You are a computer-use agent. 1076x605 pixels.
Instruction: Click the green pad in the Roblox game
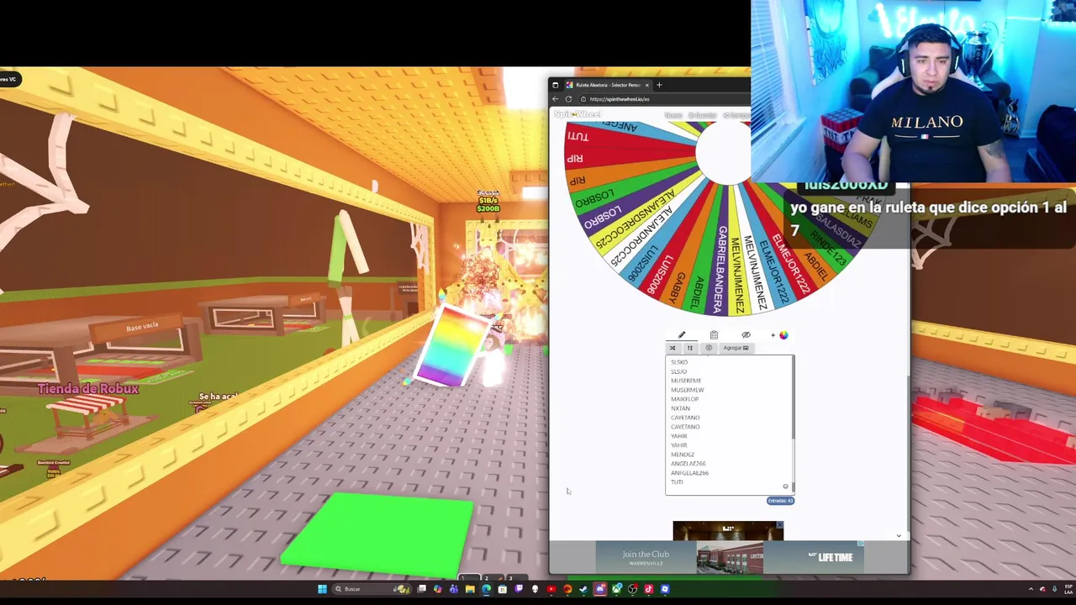click(x=378, y=534)
